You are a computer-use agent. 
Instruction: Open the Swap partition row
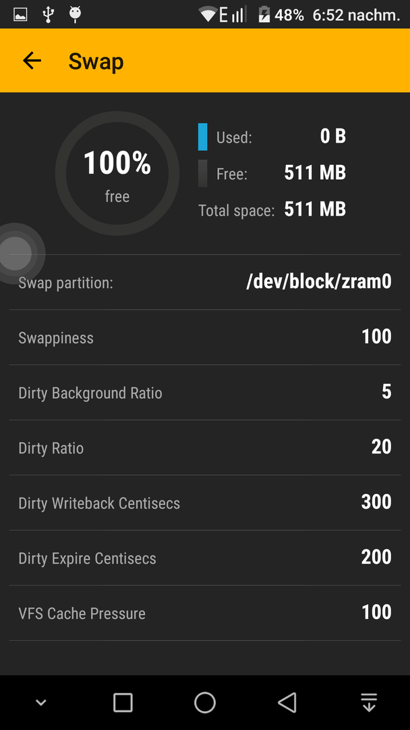coord(205,282)
